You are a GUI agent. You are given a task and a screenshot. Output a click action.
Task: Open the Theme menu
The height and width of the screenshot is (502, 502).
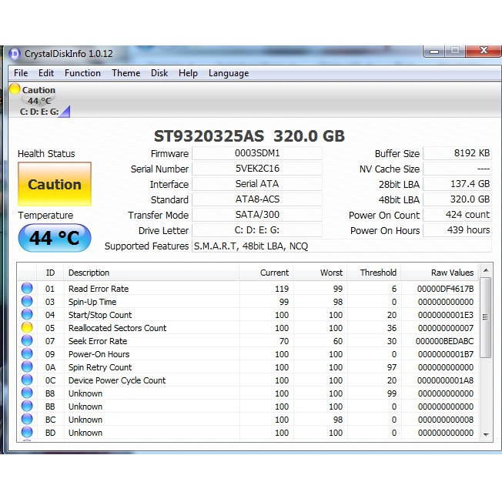(125, 73)
